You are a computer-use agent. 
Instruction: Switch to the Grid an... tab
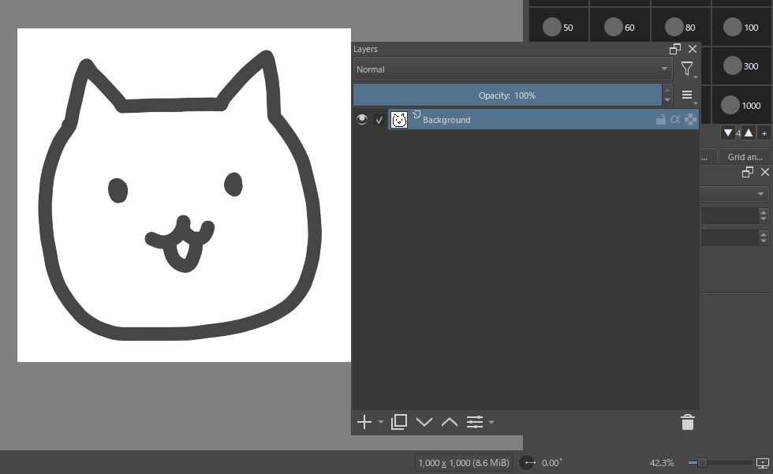[x=745, y=157]
